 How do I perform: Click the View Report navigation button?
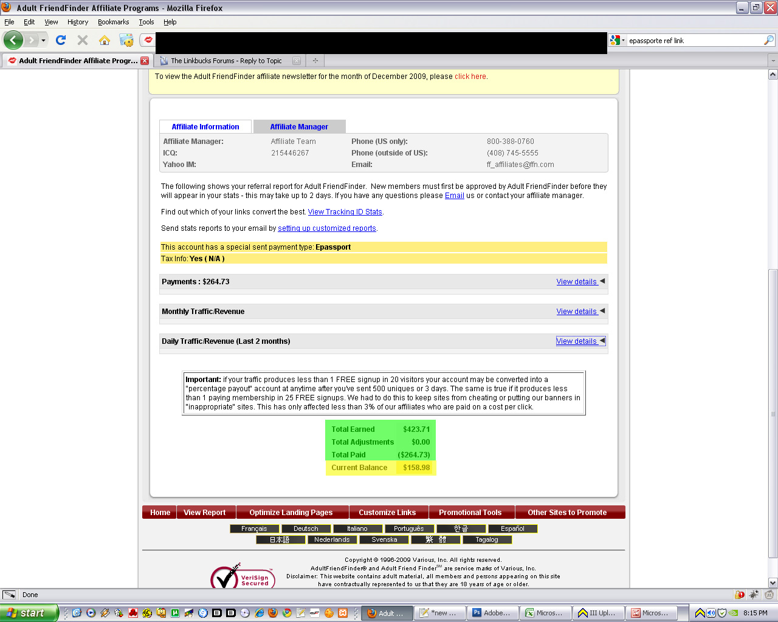[x=204, y=512]
